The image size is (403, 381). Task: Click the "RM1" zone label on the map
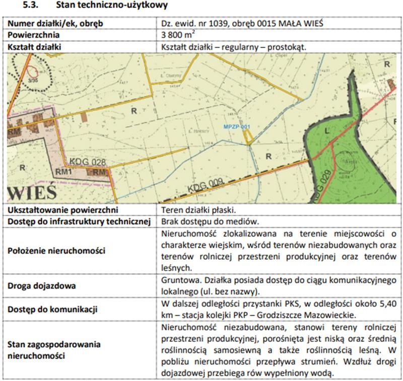pos(63,172)
